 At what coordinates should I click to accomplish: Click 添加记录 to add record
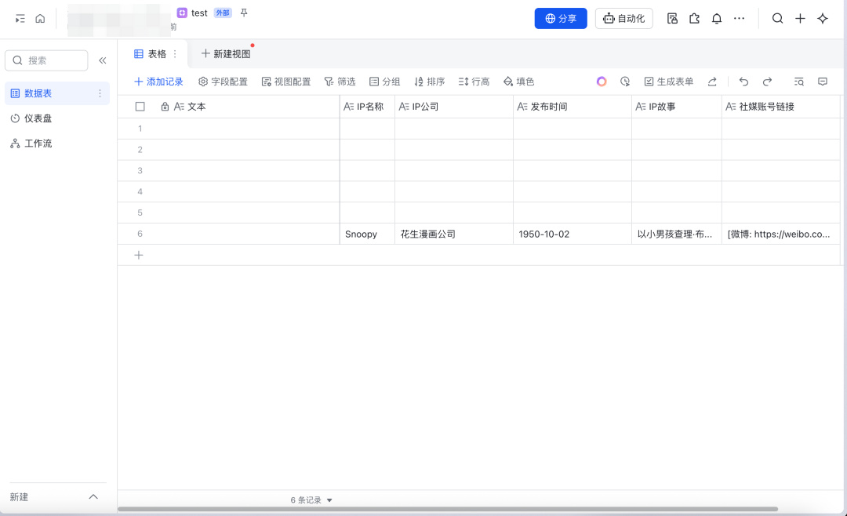coord(158,82)
